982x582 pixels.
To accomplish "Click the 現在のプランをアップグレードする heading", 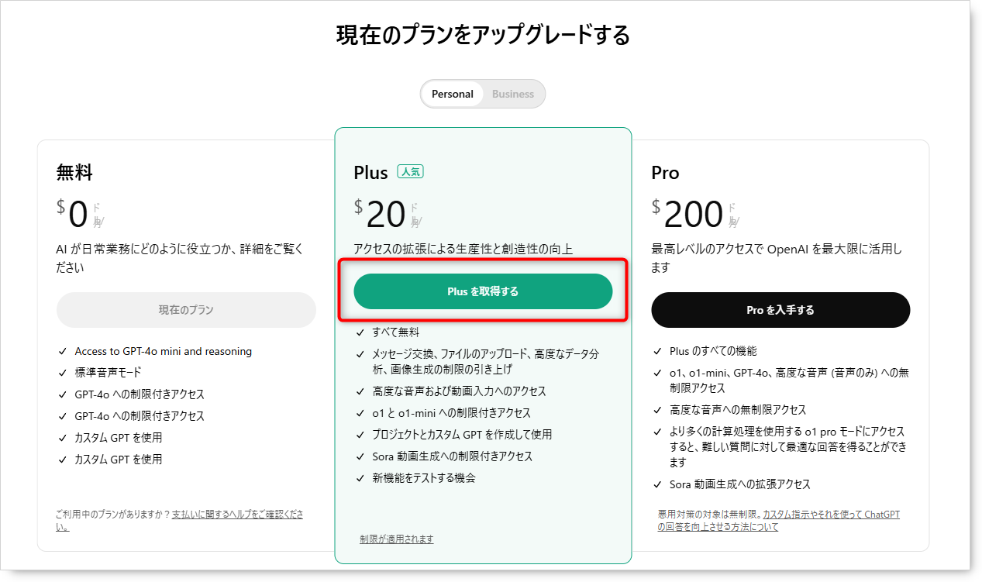I will click(483, 36).
